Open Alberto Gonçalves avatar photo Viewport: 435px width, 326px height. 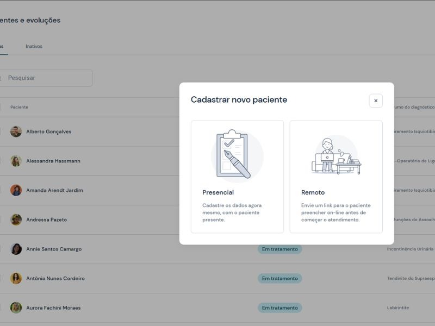pos(16,131)
